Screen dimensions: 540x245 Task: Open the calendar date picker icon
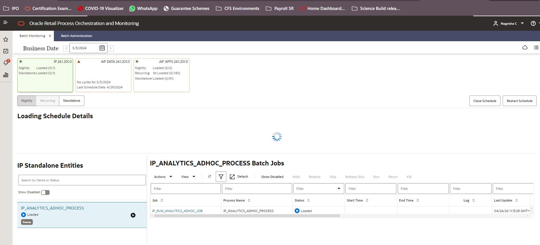point(102,48)
